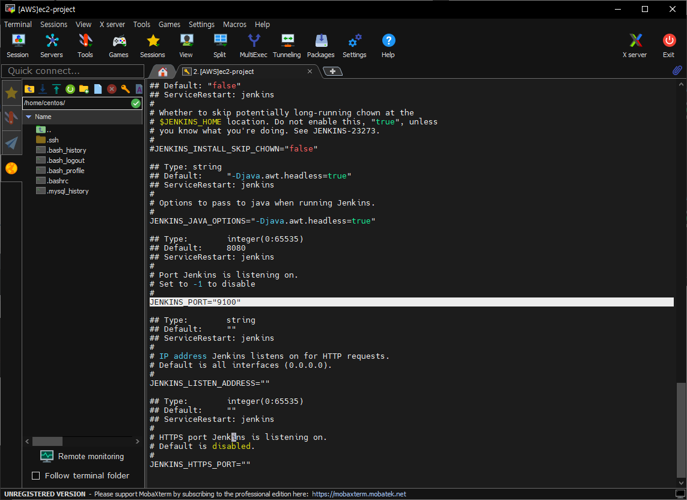Open the Servers toolbar button

click(52, 46)
